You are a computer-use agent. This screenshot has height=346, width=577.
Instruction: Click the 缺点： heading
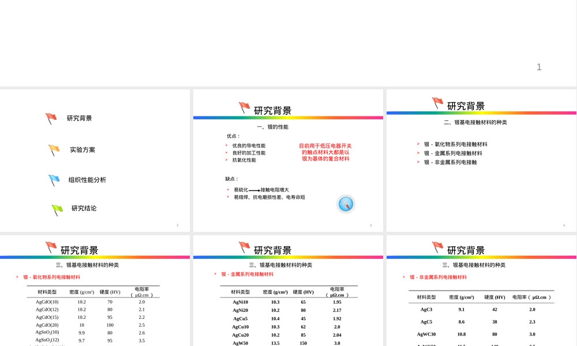pos(232,179)
